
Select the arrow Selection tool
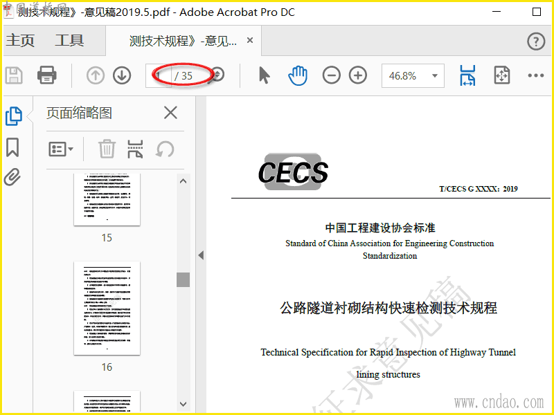[x=265, y=75]
